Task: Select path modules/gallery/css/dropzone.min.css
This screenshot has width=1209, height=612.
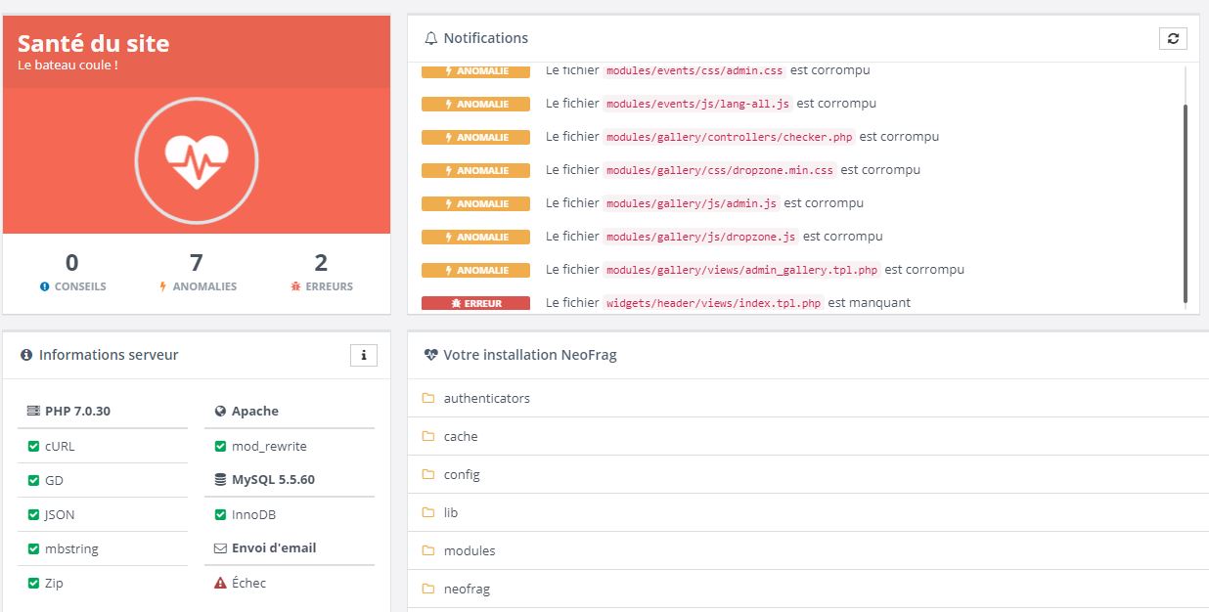Action: [720, 170]
